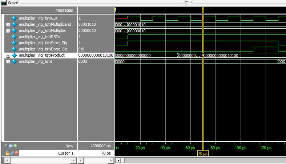Toggle the Cursor 1 lock icon
The width and height of the screenshot is (286, 164).
[8, 153]
